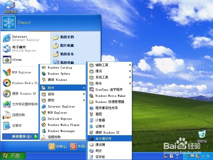Viewport: 213px width, 160px height.
Task: Click the 所有程序 green arrow
Action: click(x=36, y=137)
